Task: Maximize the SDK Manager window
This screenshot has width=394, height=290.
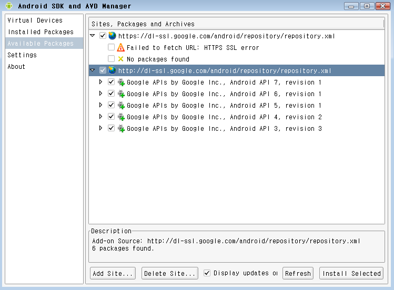Action: [x=367, y=6]
